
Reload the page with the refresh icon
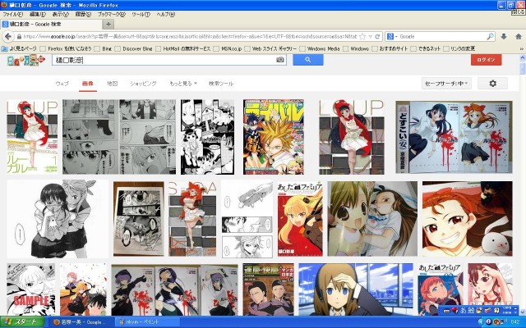click(x=377, y=36)
